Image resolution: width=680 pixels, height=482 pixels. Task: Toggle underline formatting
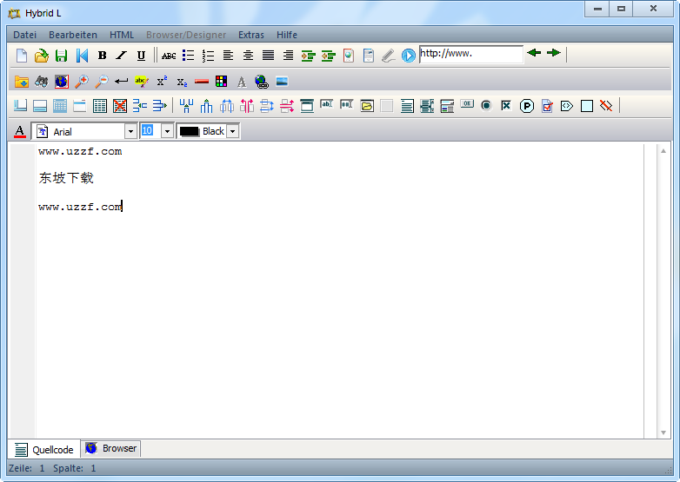(141, 56)
